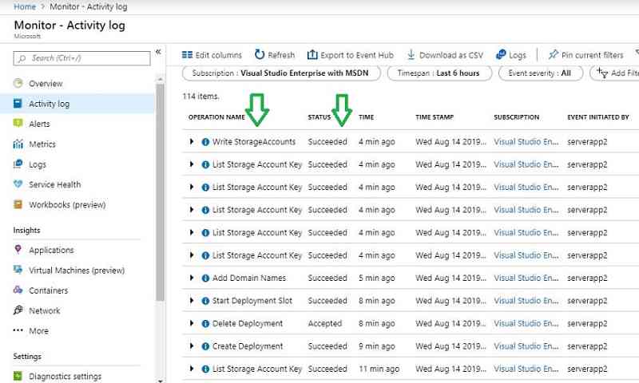Open subscription link in Write StorageAccounts row
The image size is (639, 383).
526,142
